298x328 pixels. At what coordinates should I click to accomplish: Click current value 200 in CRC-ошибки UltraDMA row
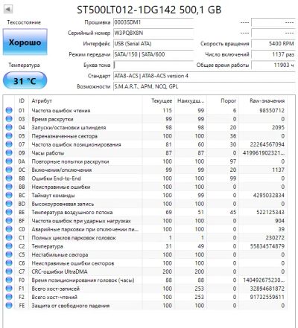[x=167, y=271]
